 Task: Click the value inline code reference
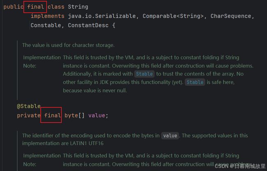[170, 136]
